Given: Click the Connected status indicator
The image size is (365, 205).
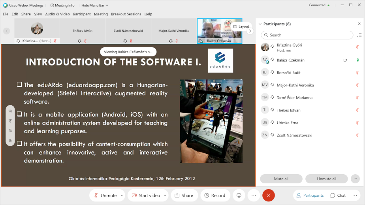Looking at the screenshot, I should [x=319, y=5].
